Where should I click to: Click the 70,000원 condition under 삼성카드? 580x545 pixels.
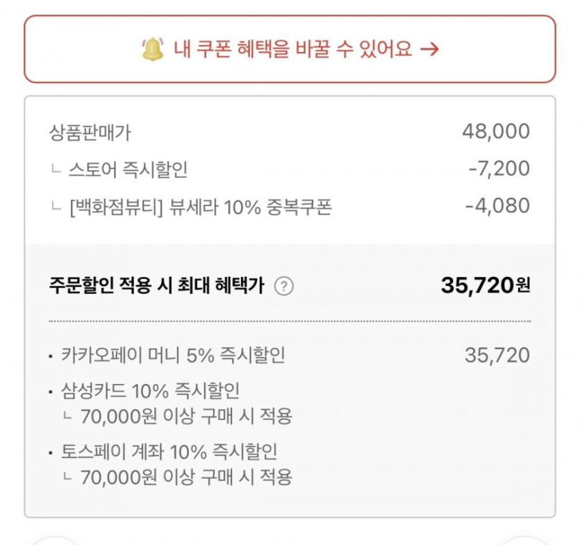tap(185, 417)
